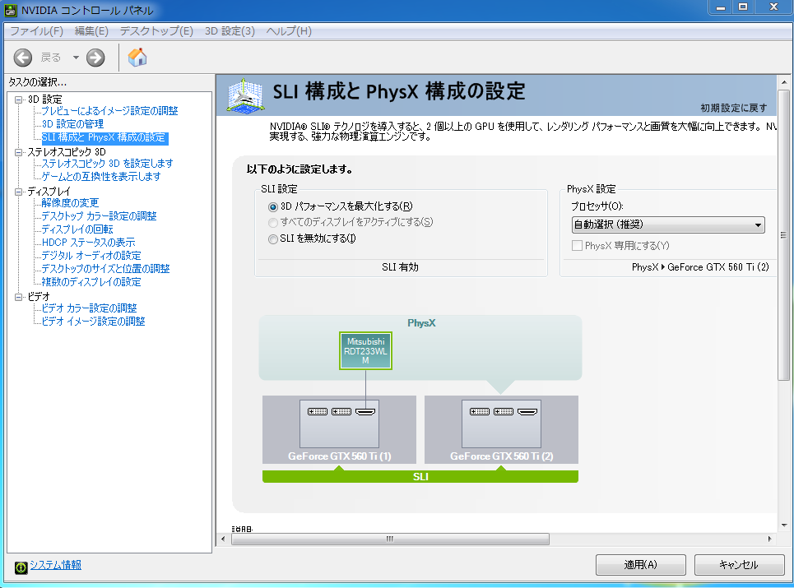Click the vertical scrollbar thumb
This screenshot has width=794, height=588.
tap(784, 235)
